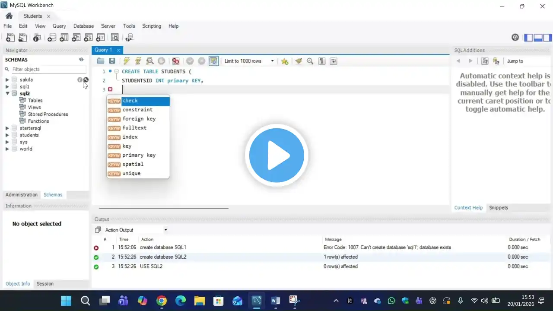The height and width of the screenshot is (311, 553).
Task: Switch to the Administration tab
Action: 22,195
